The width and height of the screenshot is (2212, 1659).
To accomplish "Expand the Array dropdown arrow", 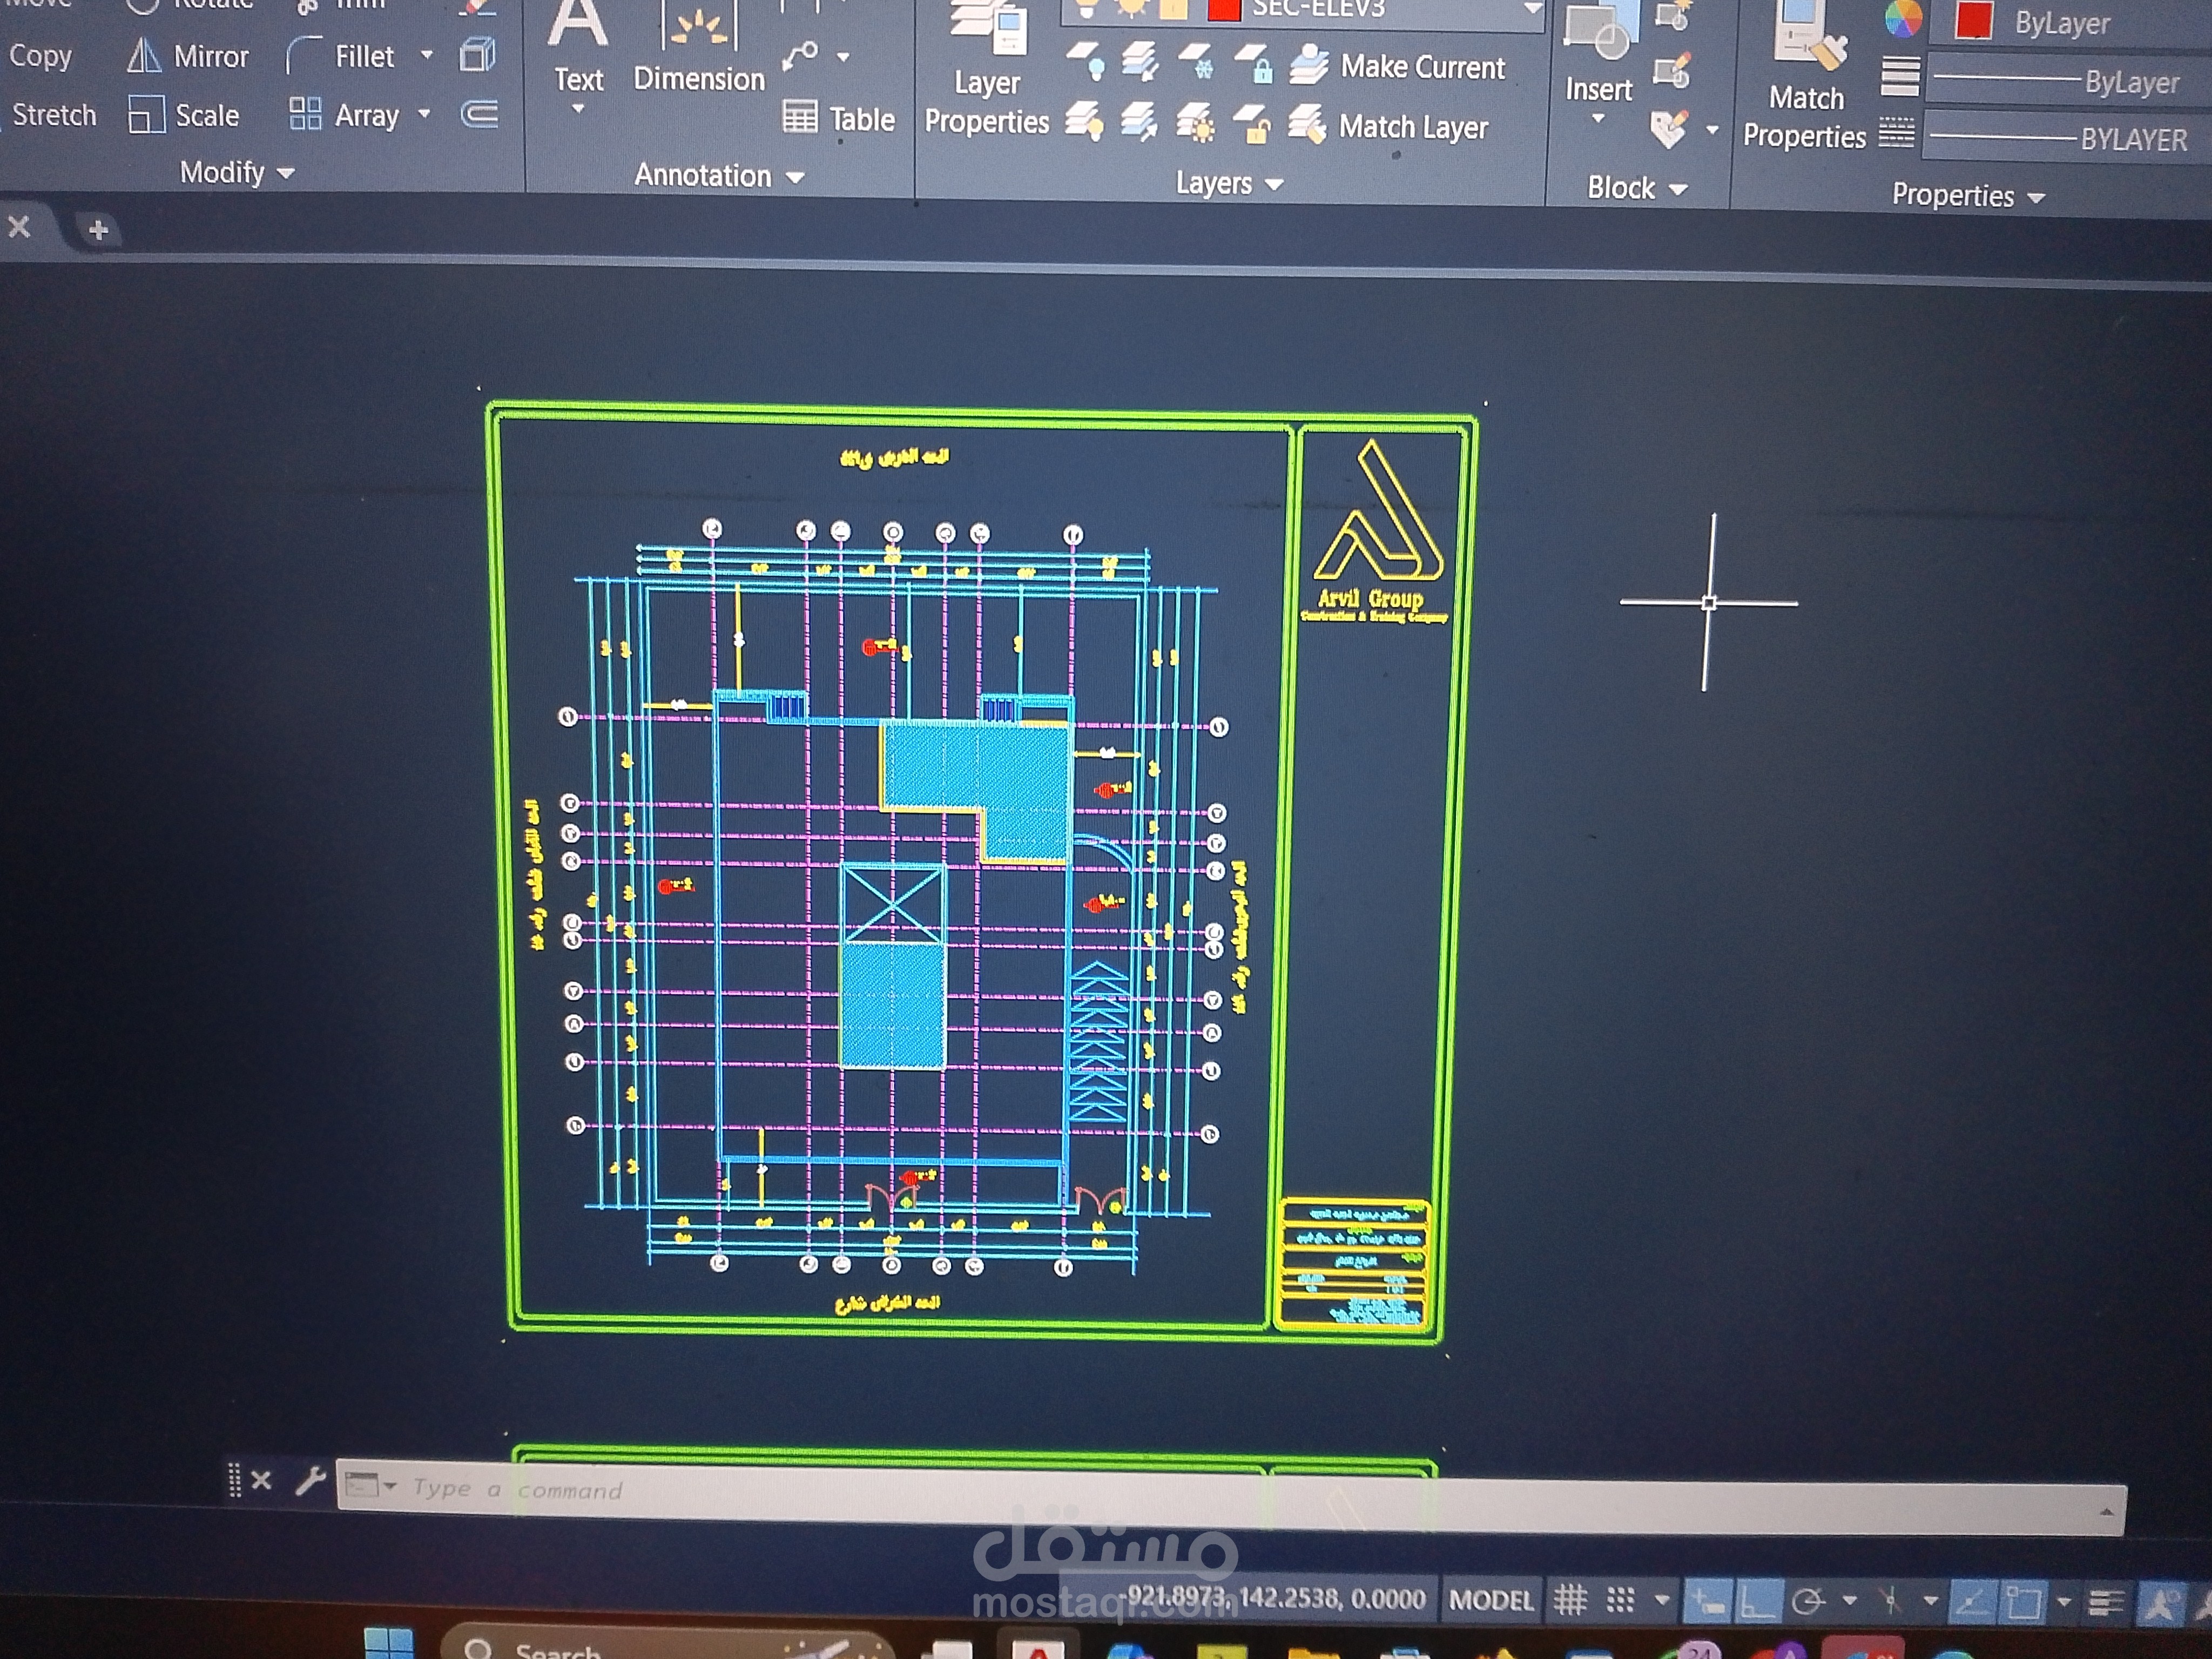I will click(424, 114).
